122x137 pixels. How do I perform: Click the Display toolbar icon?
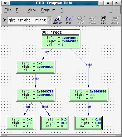point(57,20)
